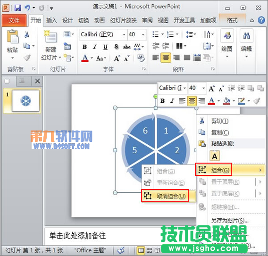Click the Save icon in quick access toolbar

tap(17, 8)
